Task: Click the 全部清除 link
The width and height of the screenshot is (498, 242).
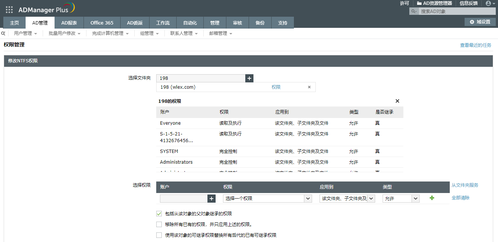Action: [x=461, y=198]
